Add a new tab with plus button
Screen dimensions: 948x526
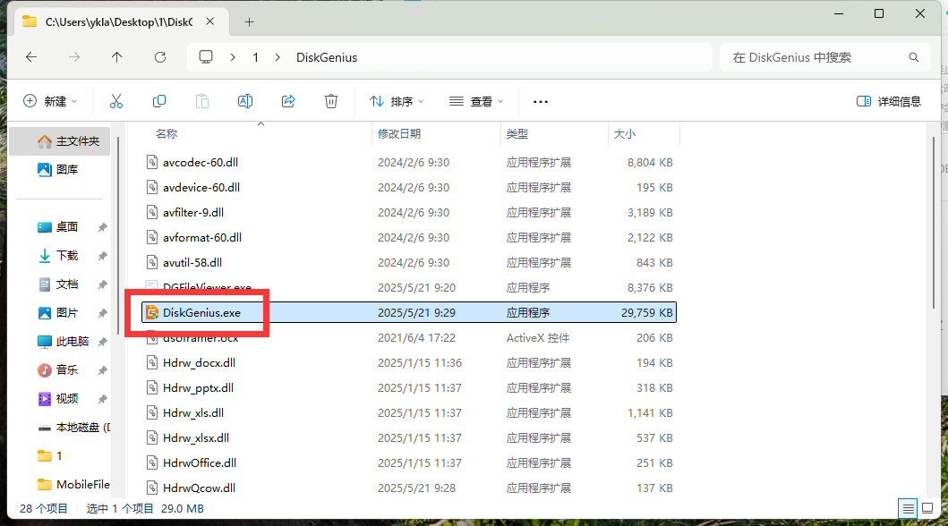coord(249,22)
